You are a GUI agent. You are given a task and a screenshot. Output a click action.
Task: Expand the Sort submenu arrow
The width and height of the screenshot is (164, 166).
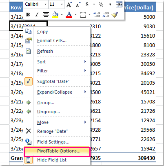pyautogui.click(x=85, y=61)
